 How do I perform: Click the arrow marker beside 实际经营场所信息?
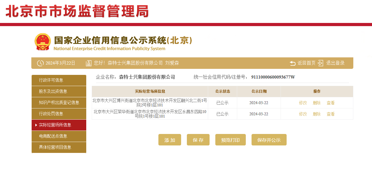point(36,125)
